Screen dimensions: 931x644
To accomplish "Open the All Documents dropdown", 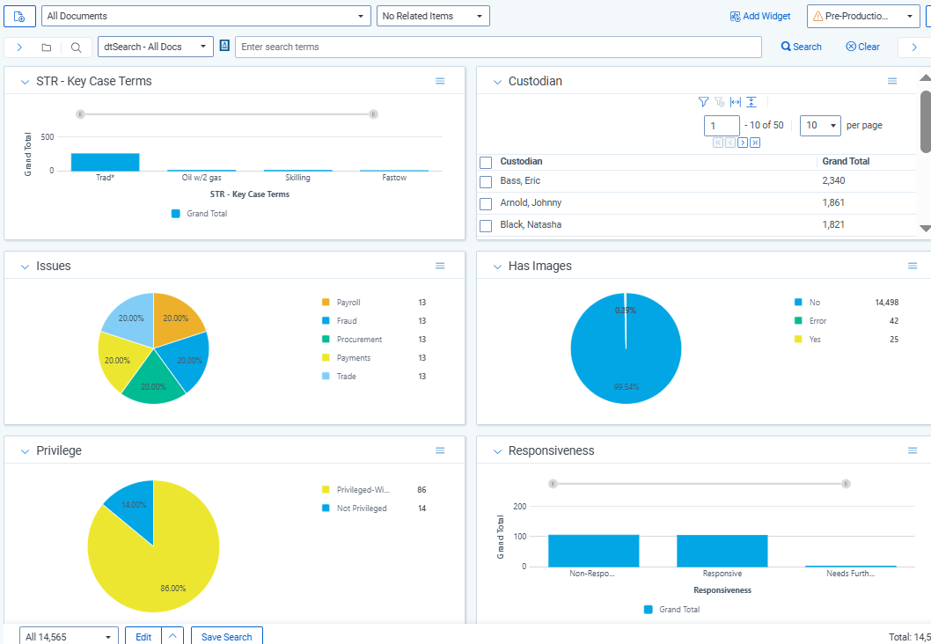I will pos(206,16).
